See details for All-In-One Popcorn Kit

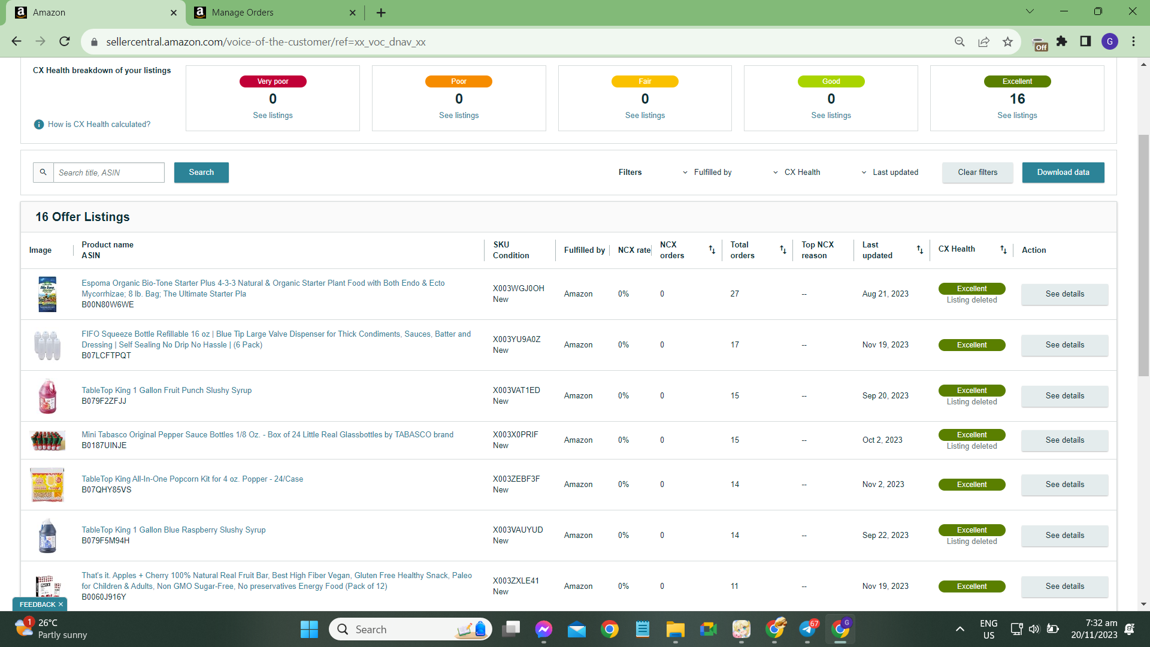1064,485
